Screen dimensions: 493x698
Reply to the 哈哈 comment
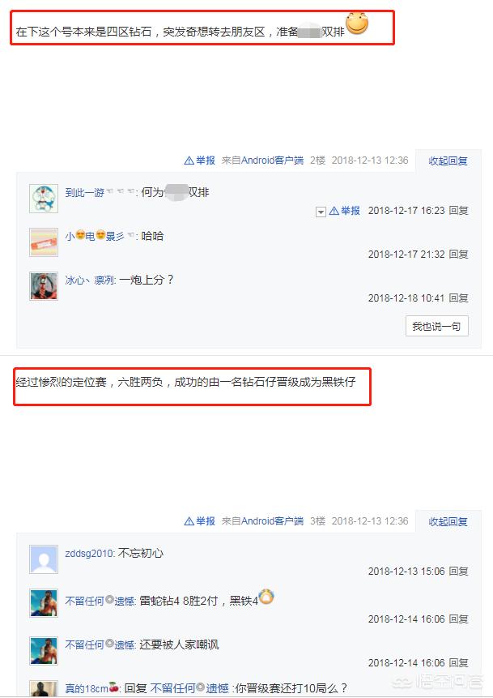[x=458, y=255]
